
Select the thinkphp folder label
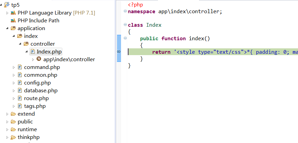point(29,137)
